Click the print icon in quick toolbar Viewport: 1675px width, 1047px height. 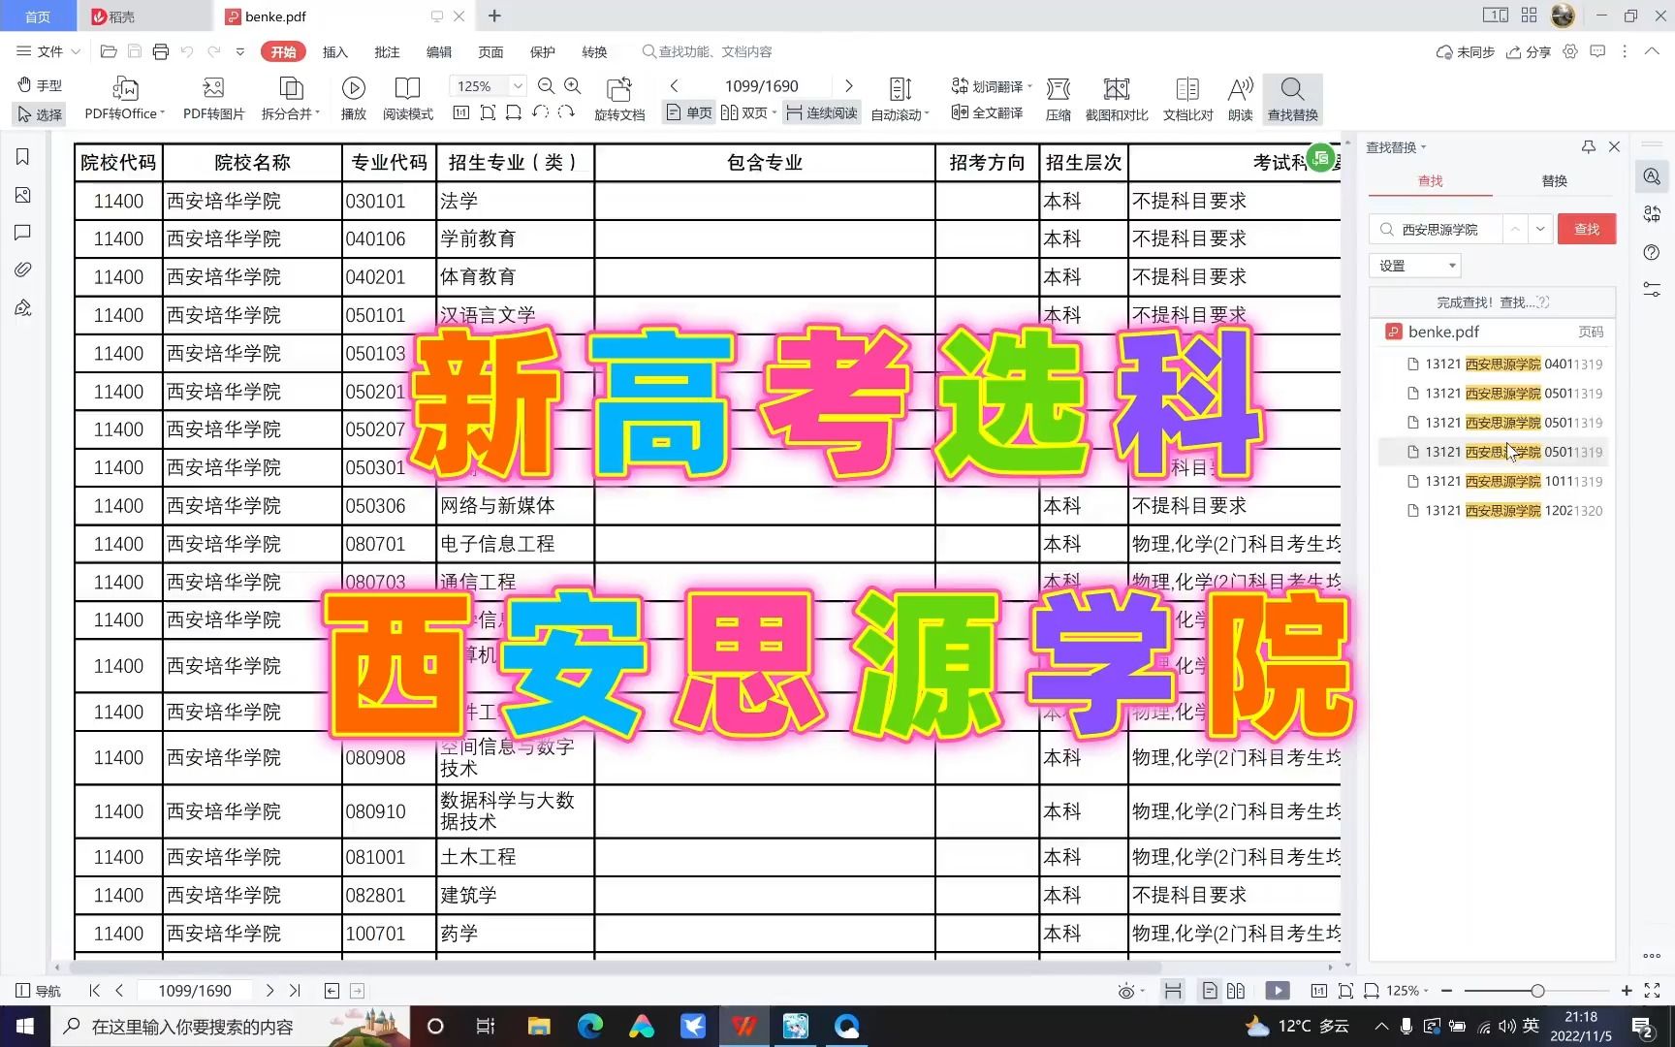coord(161,51)
